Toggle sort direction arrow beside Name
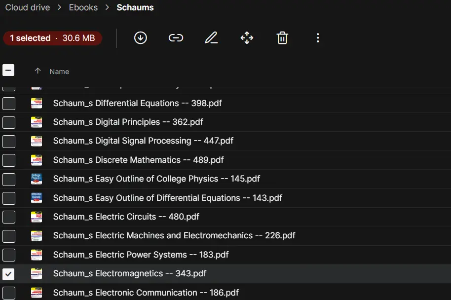Viewport: 451px width, 300px height. tap(38, 71)
